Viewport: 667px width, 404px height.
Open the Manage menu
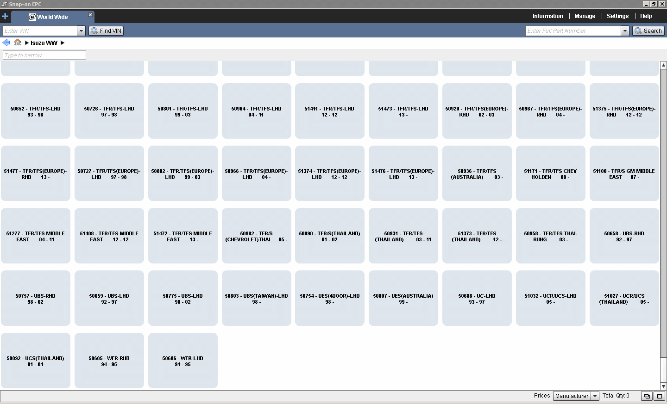pos(585,16)
